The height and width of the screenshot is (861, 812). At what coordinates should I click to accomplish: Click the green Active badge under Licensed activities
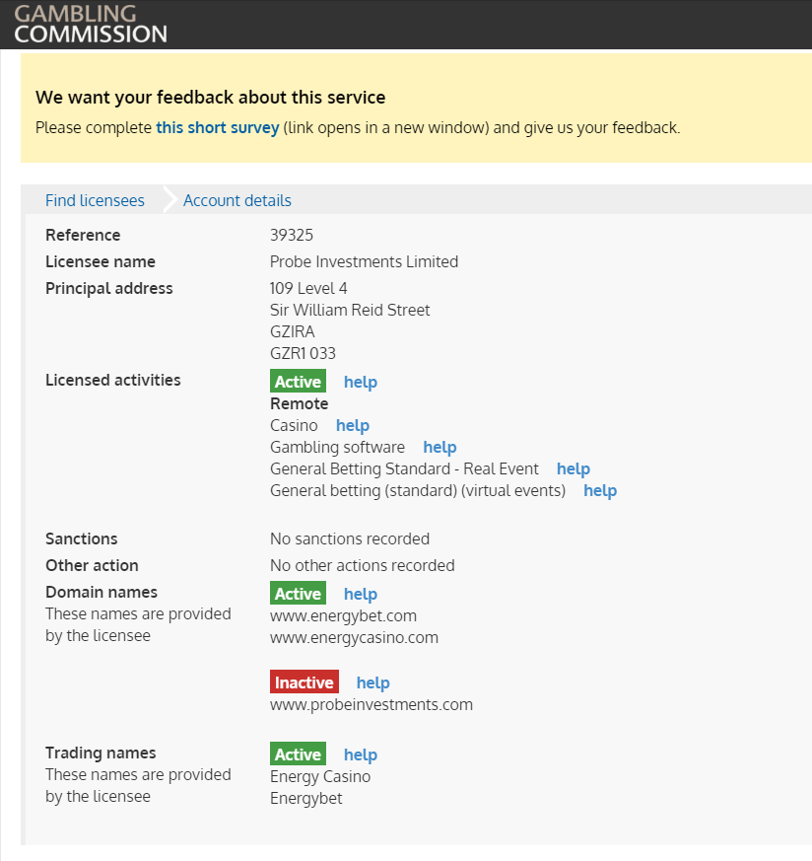coord(298,381)
